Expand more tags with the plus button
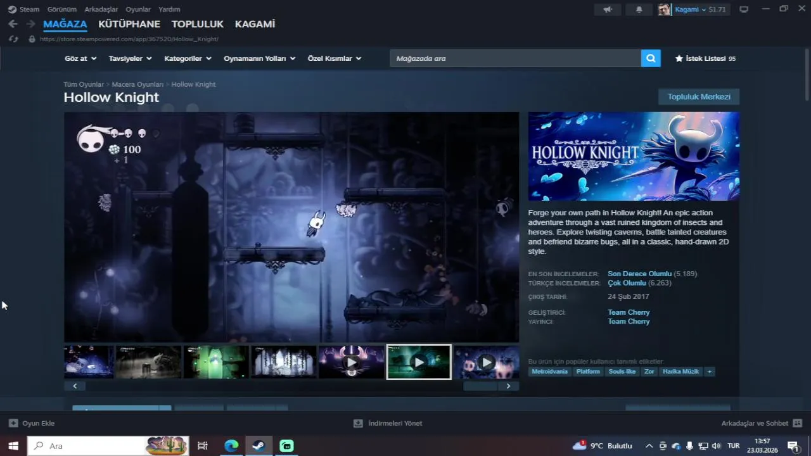Viewport: 811px width, 456px height. coord(710,372)
